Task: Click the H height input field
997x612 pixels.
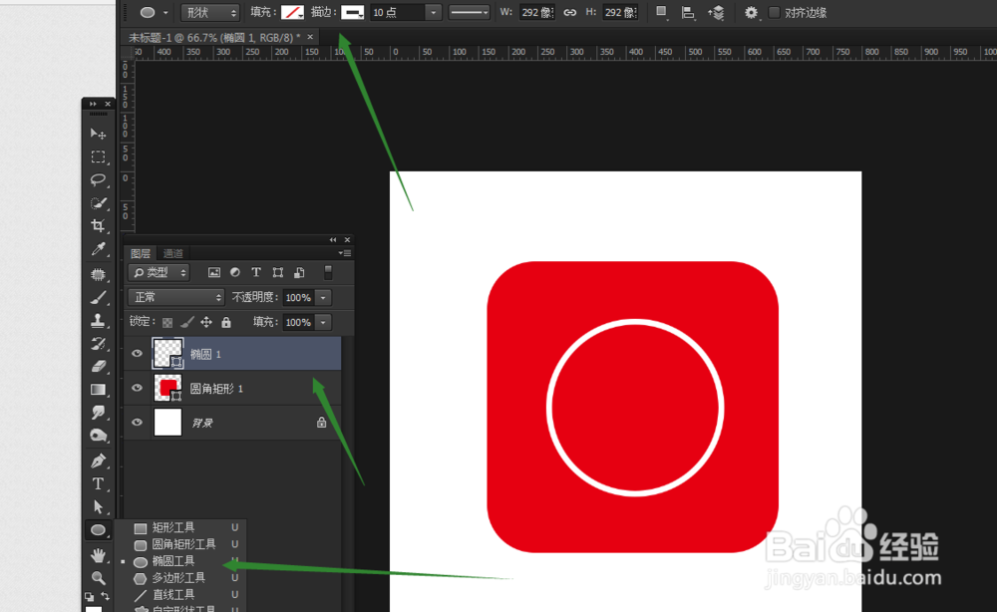Action: [620, 12]
